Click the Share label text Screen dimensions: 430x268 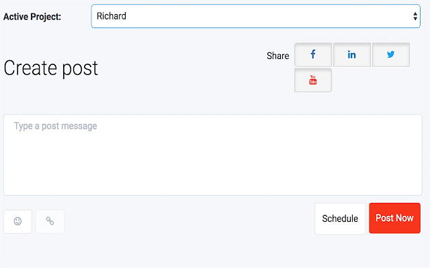point(277,56)
